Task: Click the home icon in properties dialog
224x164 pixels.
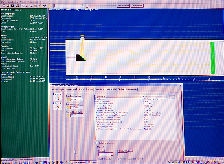Action: (57, 96)
